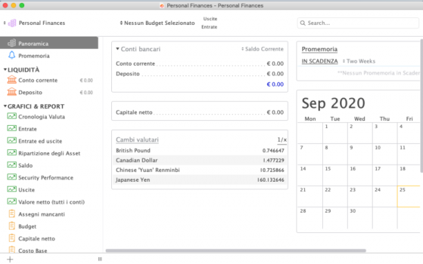Click the Uscite label in budget bar
This screenshot has height=264, width=423.
tap(210, 19)
